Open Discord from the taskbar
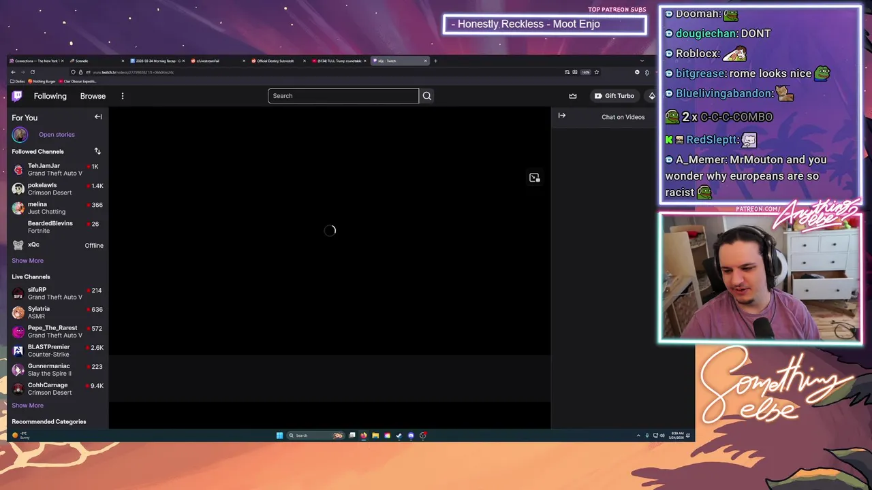This screenshot has width=872, height=490. click(411, 436)
